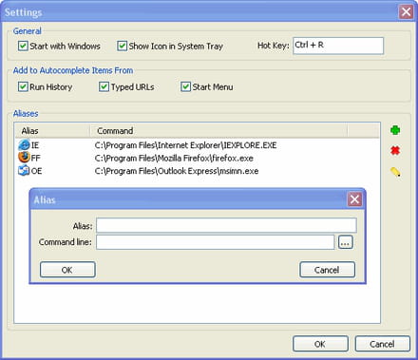Select the Internet Explorer icon in IE row
The width and height of the screenshot is (418, 360).
coord(24,145)
